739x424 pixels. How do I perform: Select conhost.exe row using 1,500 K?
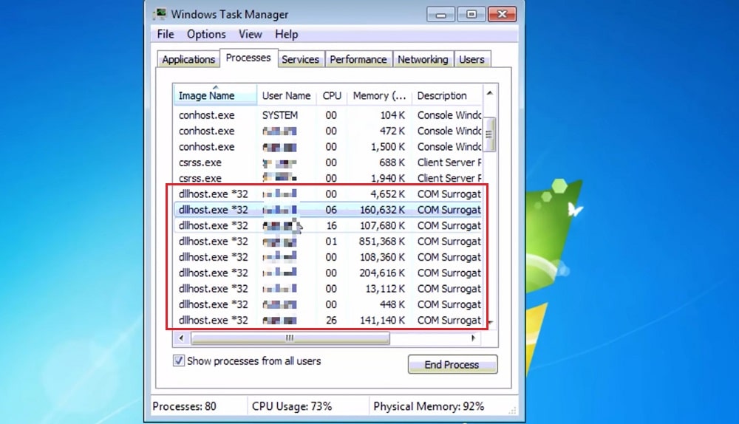click(x=328, y=146)
